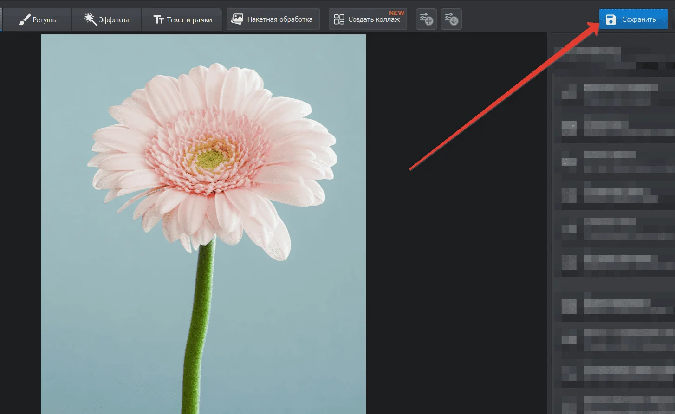Click the sliders icon with plus sign

[426, 19]
